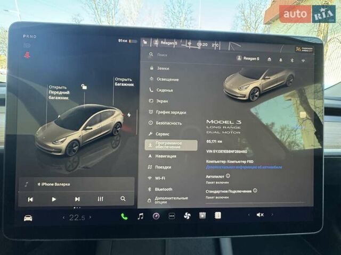The image size is (341, 255).
Task: Open Дополнительные опции upgrades menu
Action: point(168,200)
